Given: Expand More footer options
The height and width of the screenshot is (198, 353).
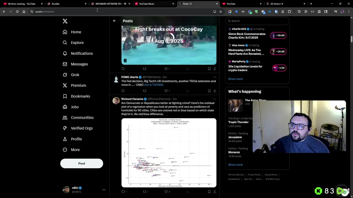Looking at the screenshot, I should (259, 179).
